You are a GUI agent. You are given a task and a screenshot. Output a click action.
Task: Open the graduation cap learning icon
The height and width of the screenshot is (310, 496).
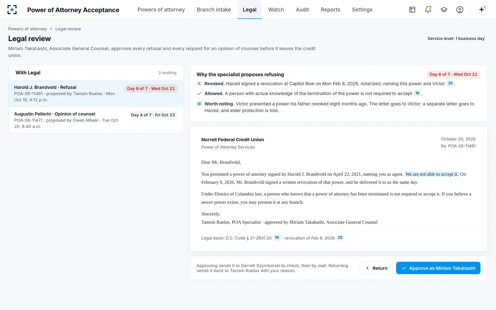444,10
